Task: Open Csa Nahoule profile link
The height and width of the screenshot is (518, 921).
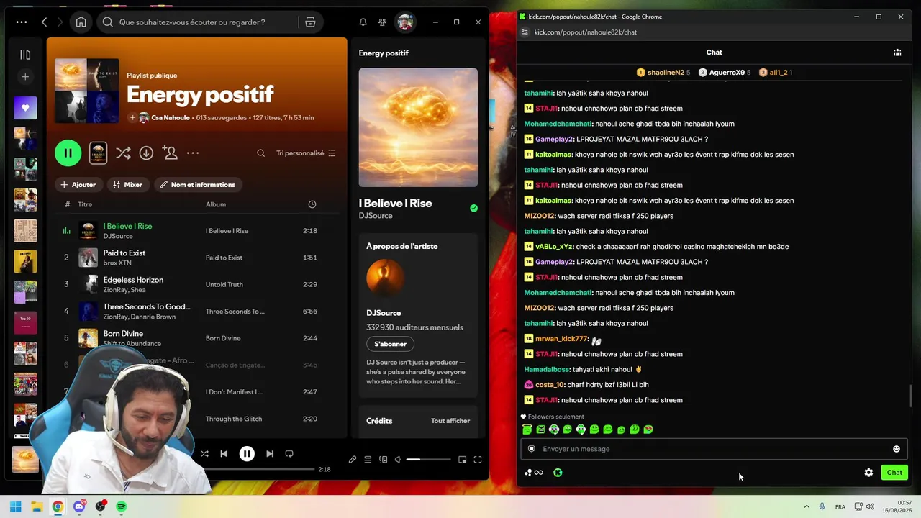Action: (171, 117)
